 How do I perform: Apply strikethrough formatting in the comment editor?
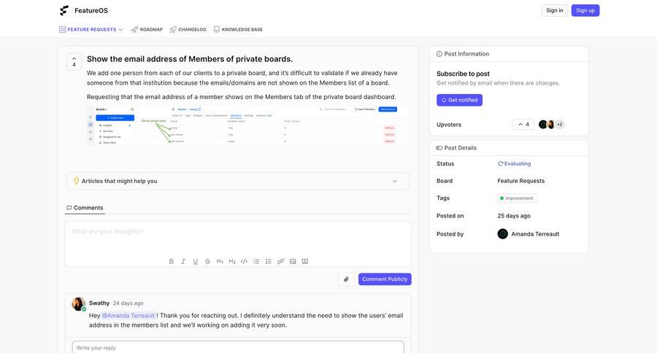pyautogui.click(x=207, y=261)
